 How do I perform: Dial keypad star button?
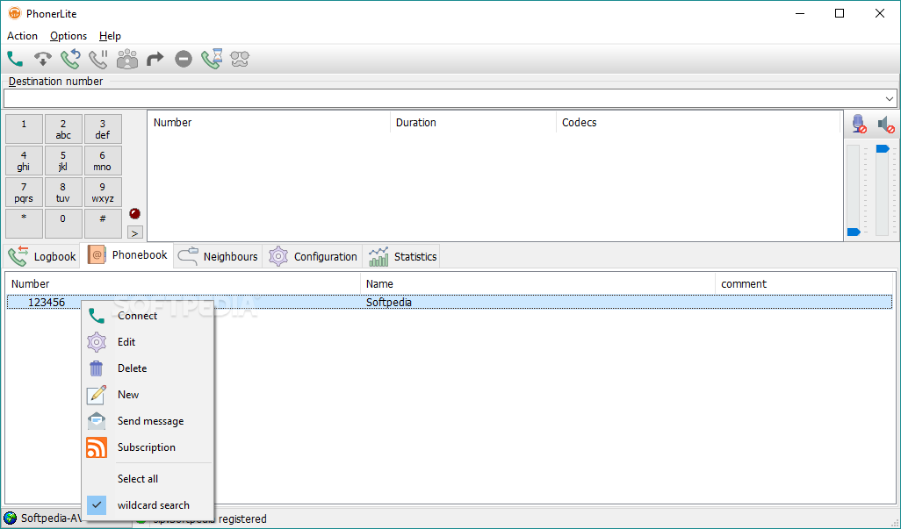[x=24, y=224]
